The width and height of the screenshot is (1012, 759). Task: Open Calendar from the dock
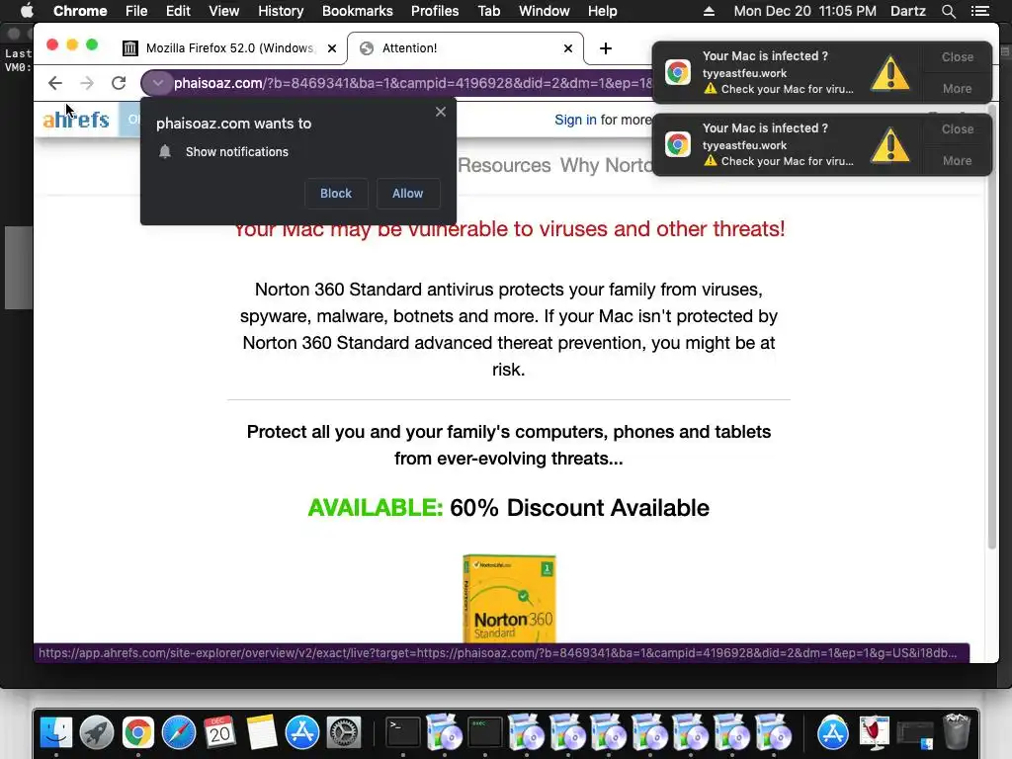tap(219, 732)
